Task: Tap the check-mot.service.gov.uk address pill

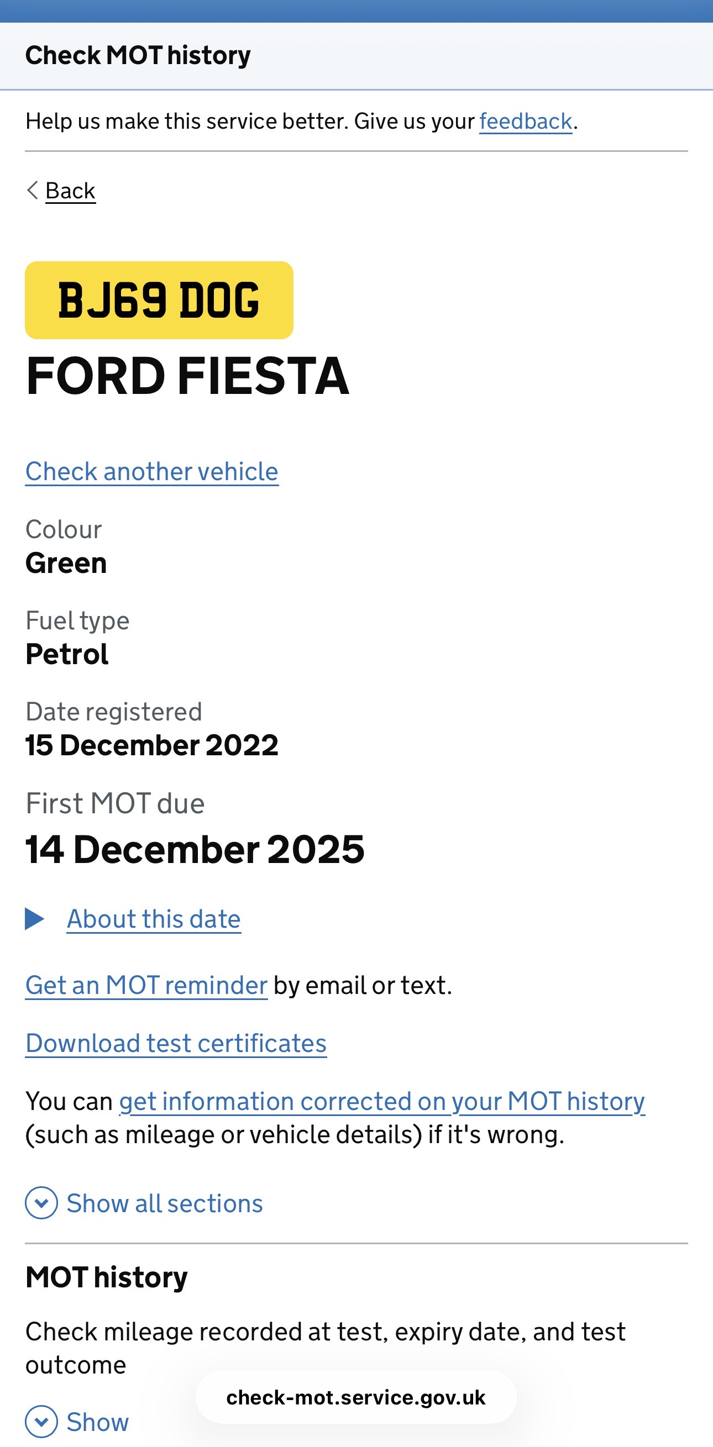Action: pos(355,1397)
